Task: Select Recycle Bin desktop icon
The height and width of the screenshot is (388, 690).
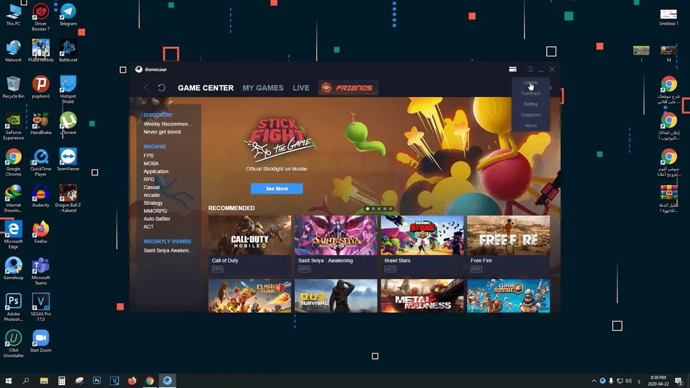Action: point(13,87)
